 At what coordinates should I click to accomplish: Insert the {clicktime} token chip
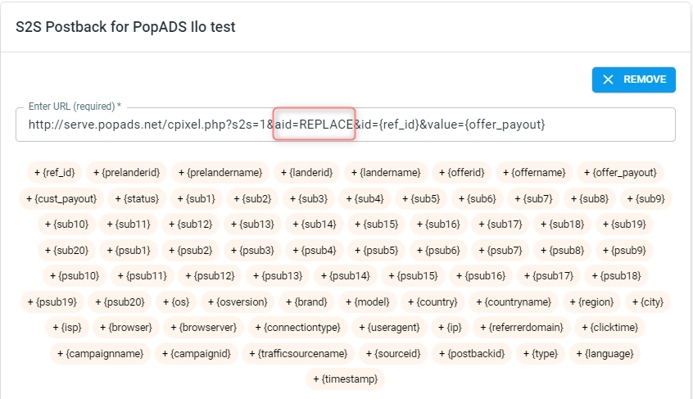pyautogui.click(x=609, y=328)
